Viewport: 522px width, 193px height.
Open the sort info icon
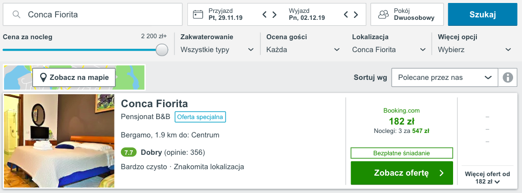click(508, 78)
